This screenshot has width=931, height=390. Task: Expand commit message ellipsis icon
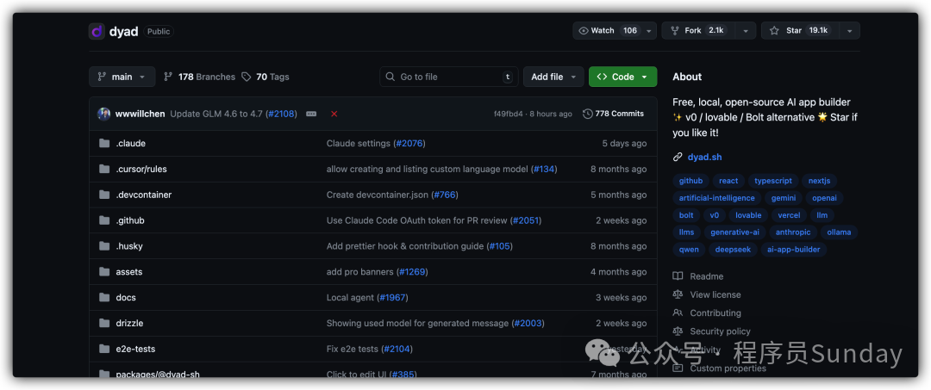pos(311,114)
